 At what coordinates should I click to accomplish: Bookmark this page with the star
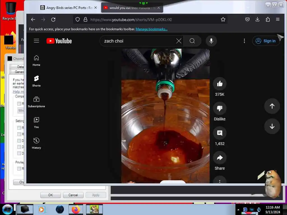(223, 19)
